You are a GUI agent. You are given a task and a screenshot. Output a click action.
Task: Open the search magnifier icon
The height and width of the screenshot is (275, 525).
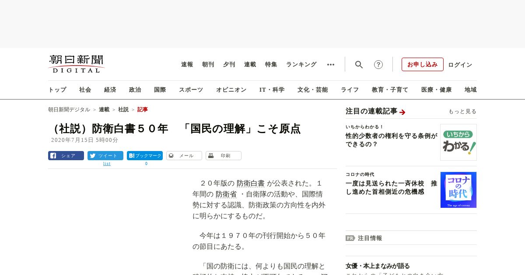pyautogui.click(x=359, y=65)
